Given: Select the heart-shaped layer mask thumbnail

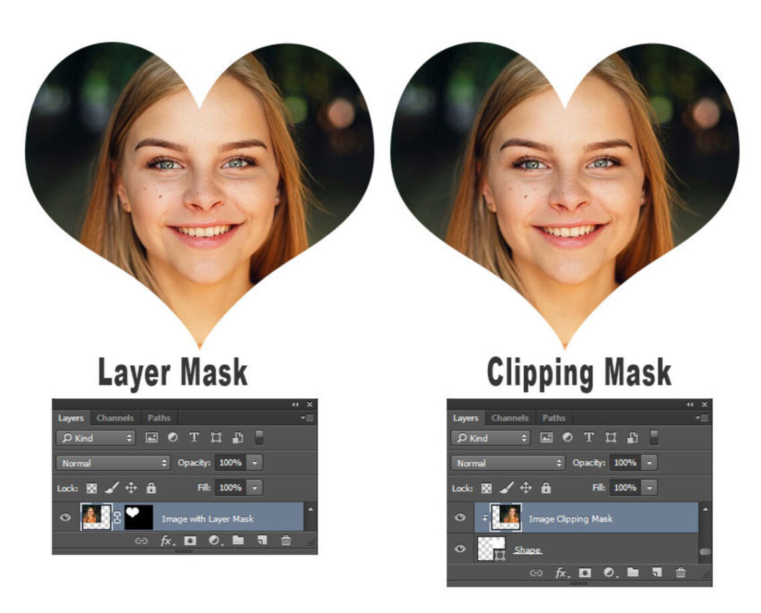Looking at the screenshot, I should 137,516.
